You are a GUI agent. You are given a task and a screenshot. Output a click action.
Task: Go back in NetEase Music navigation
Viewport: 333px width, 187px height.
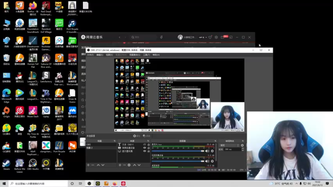click(x=119, y=37)
